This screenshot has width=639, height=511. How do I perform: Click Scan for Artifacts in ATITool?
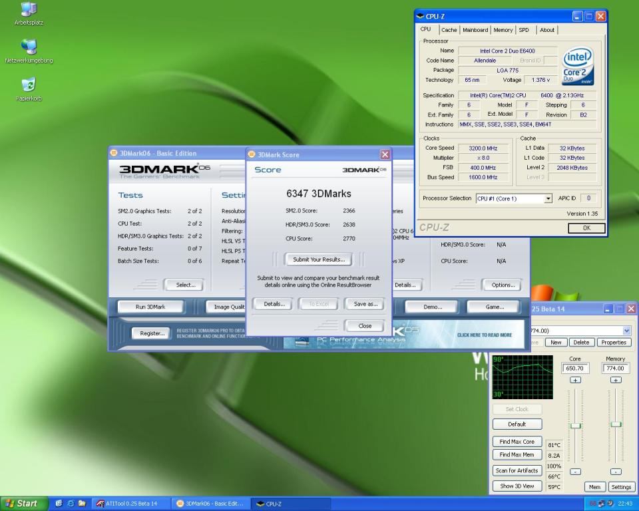pos(517,470)
